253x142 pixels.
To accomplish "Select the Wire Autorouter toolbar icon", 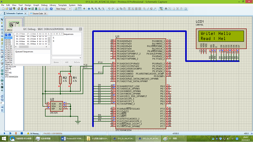I will coord(161,9).
